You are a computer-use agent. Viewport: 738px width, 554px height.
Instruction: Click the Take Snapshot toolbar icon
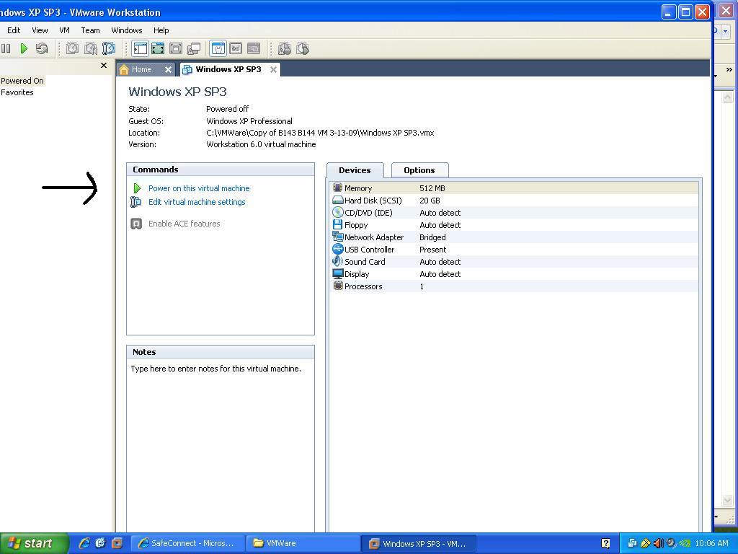(72, 48)
